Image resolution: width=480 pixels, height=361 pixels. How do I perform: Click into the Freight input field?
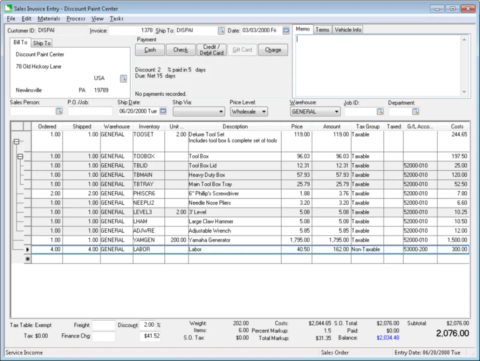[x=104, y=325]
